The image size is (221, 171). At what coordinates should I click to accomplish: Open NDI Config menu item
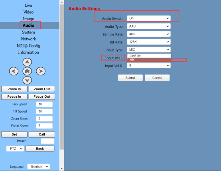[x=28, y=45]
